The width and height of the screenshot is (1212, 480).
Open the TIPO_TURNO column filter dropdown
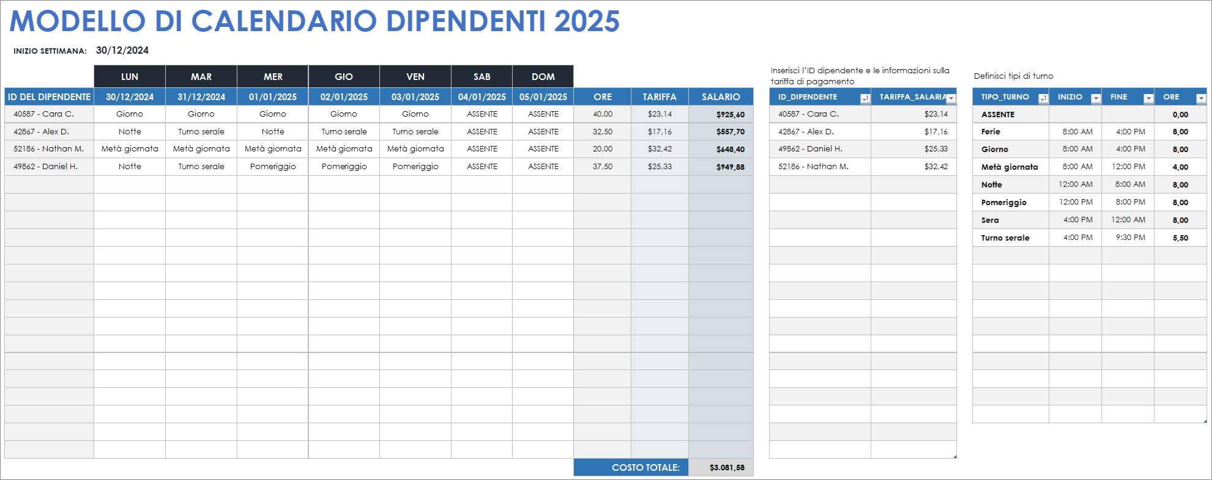(1043, 98)
